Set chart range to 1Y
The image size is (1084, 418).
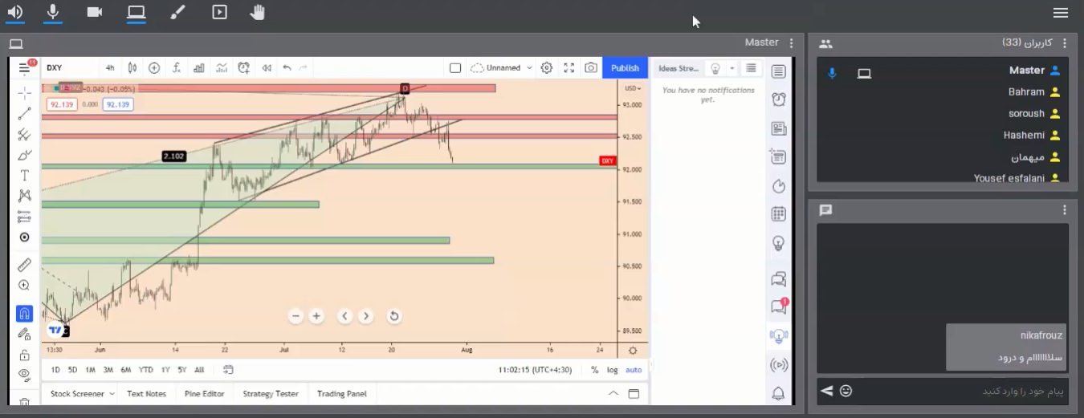(x=165, y=370)
